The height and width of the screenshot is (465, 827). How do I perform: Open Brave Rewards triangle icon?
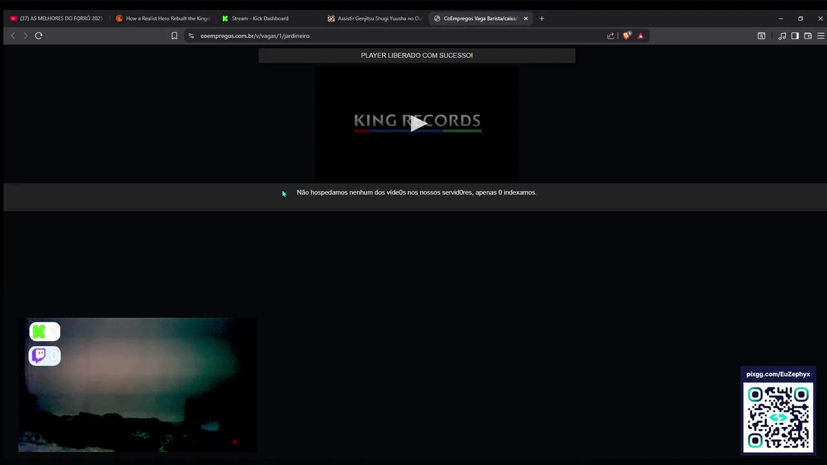click(x=641, y=36)
